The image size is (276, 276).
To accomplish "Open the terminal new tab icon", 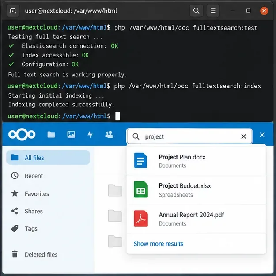I will pyautogui.click(x=13, y=11).
